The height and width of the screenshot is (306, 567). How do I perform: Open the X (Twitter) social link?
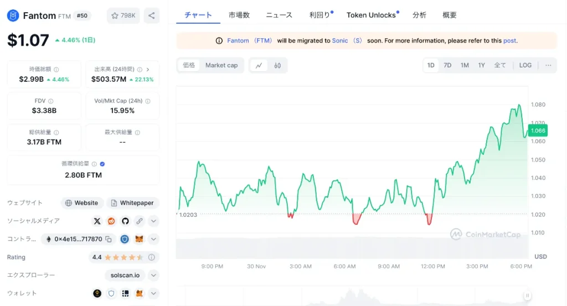coord(97,221)
